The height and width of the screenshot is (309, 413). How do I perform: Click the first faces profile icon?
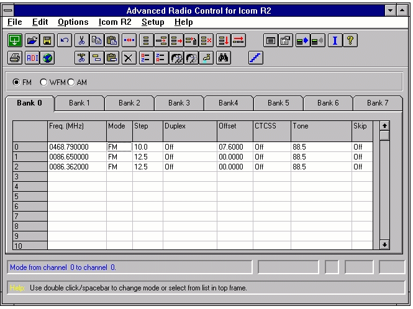176,58
